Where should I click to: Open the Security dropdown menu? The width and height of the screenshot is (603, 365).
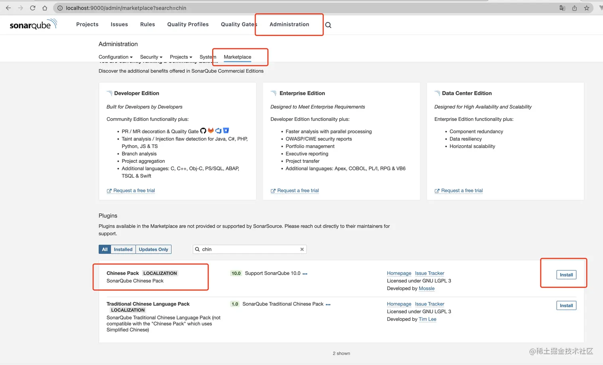[151, 57]
